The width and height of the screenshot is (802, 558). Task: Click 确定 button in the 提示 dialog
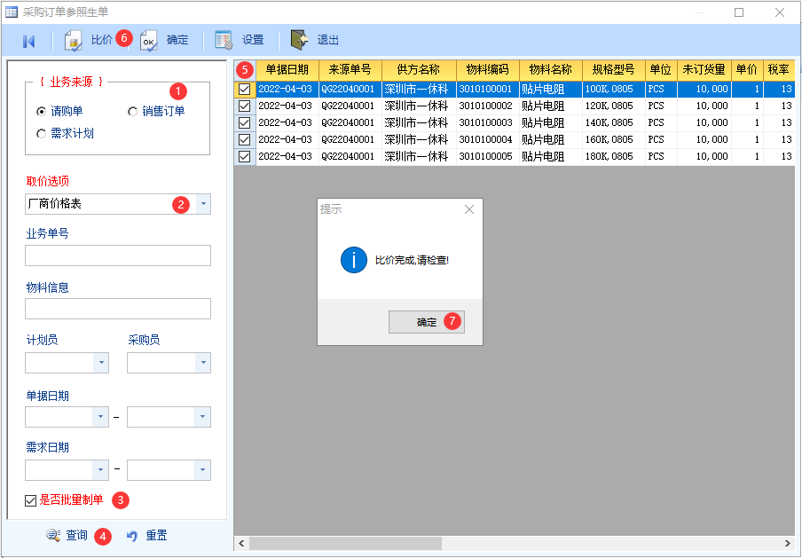pyautogui.click(x=427, y=322)
